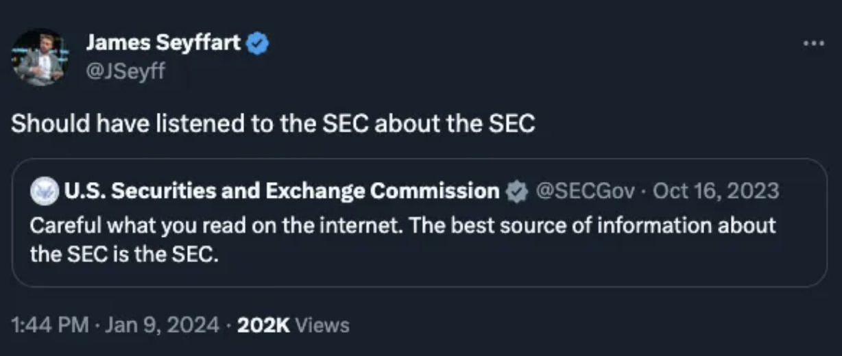Click the blue verified badge beside James Seyffart
Image resolution: width=842 pixels, height=356 pixels.
[257, 44]
